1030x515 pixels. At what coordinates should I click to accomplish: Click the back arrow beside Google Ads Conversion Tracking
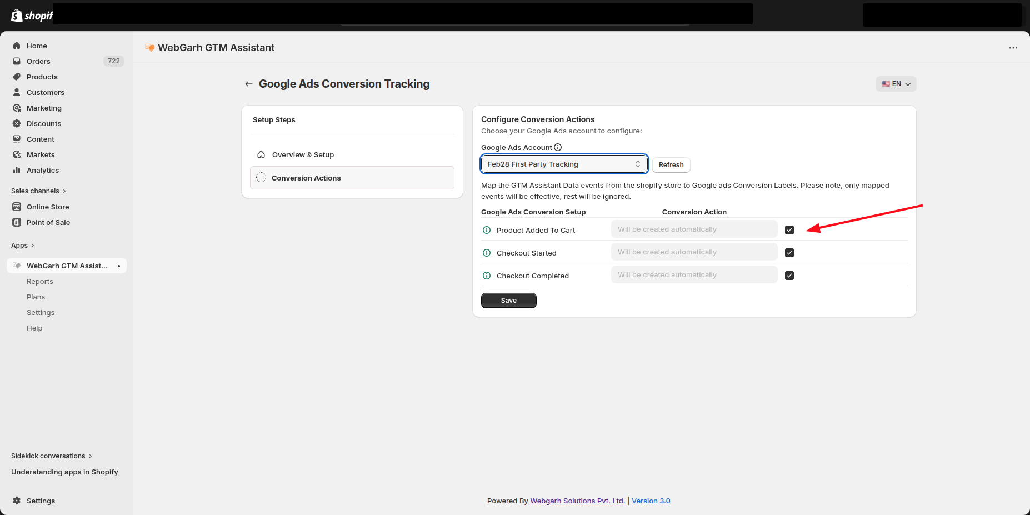[x=248, y=84]
